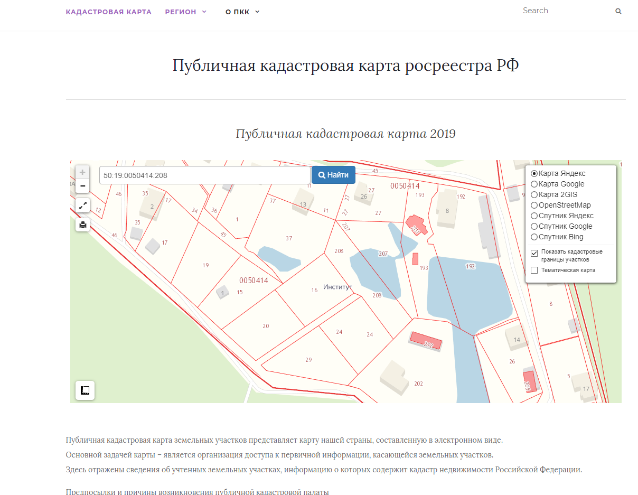The width and height of the screenshot is (638, 495).
Task: Select Спутник Яндекс map layer
Action: 534,216
